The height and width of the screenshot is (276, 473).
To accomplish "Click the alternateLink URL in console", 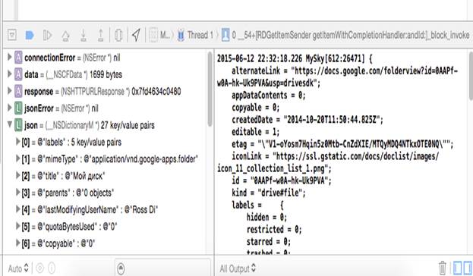I will coord(337,77).
